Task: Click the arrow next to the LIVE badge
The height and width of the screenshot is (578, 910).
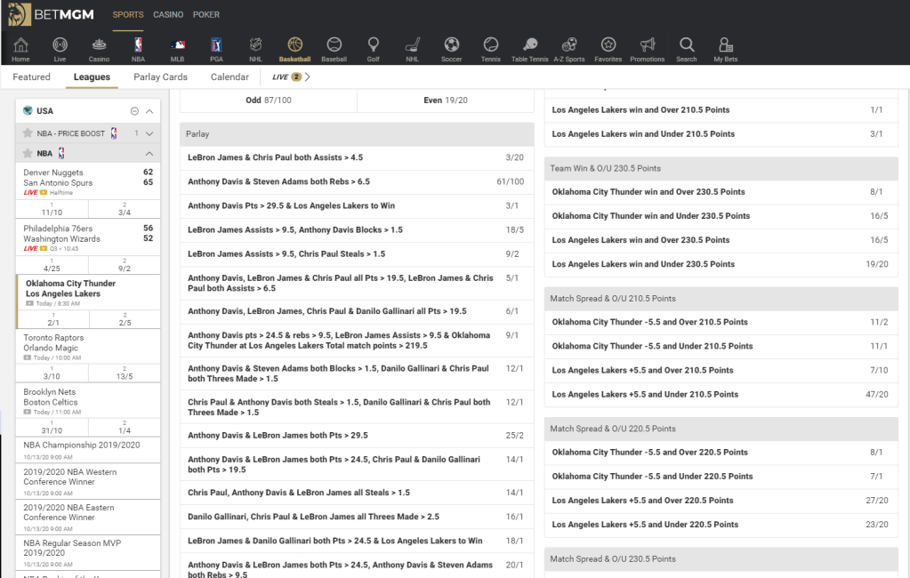Action: click(x=308, y=77)
